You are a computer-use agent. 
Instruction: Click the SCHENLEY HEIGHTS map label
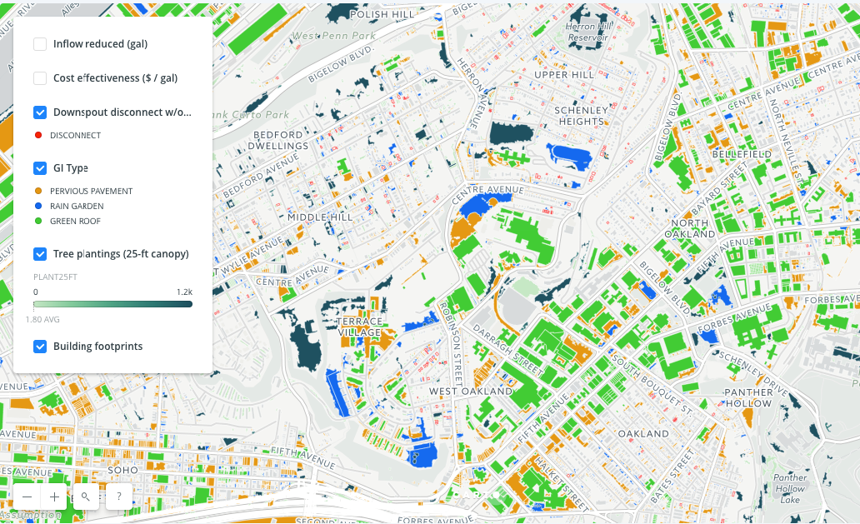(581, 116)
